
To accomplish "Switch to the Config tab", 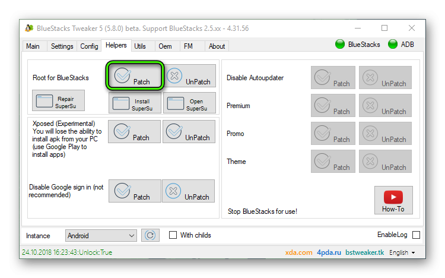I will [x=89, y=46].
